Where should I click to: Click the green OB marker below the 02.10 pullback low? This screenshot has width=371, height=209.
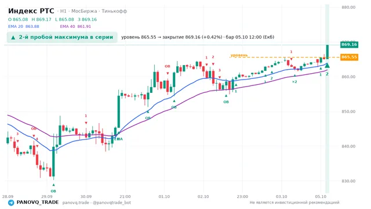[226, 102]
